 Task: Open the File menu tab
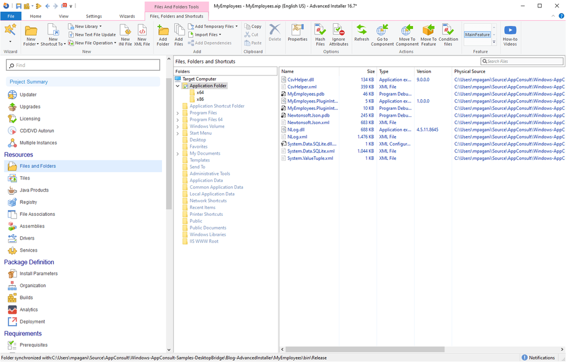(x=10, y=16)
